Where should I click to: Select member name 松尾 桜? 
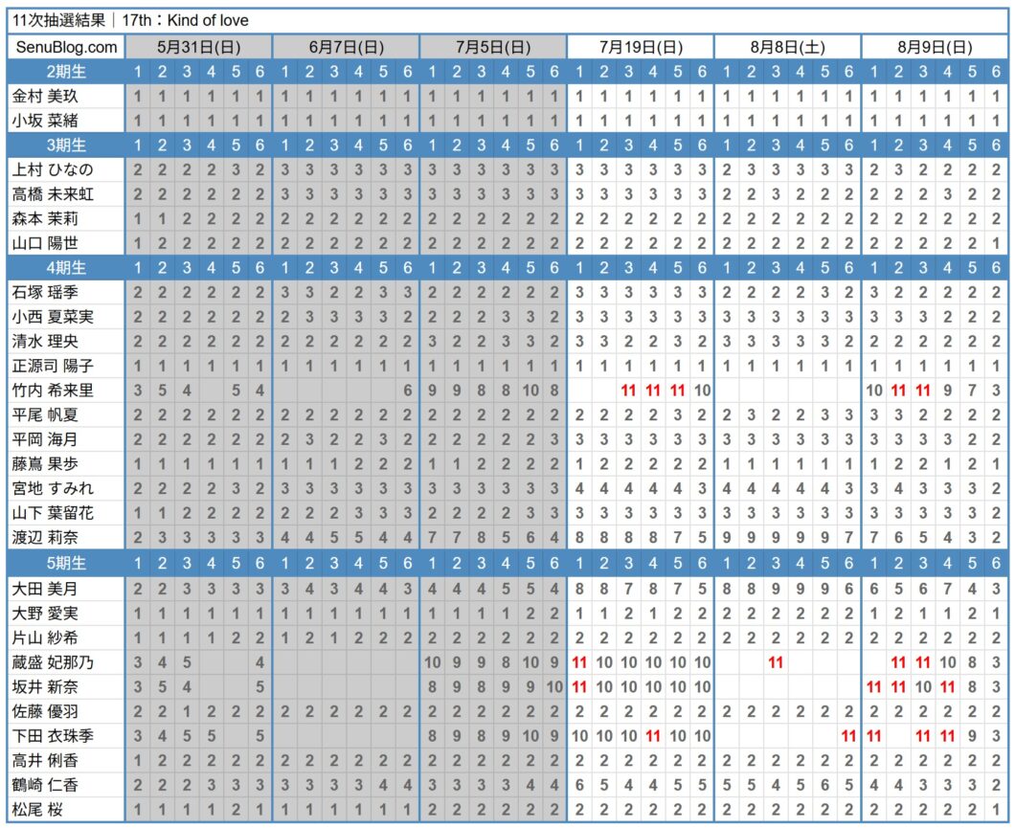[x=37, y=810]
